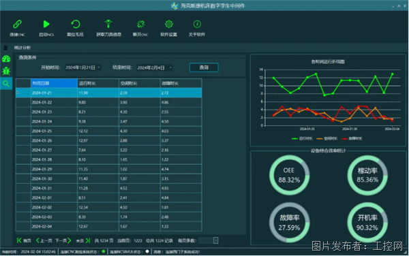Start NCS with the green play icon
This screenshot has width=409, height=256.
point(46,25)
